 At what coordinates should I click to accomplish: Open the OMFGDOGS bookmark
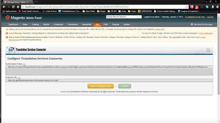[145, 11]
